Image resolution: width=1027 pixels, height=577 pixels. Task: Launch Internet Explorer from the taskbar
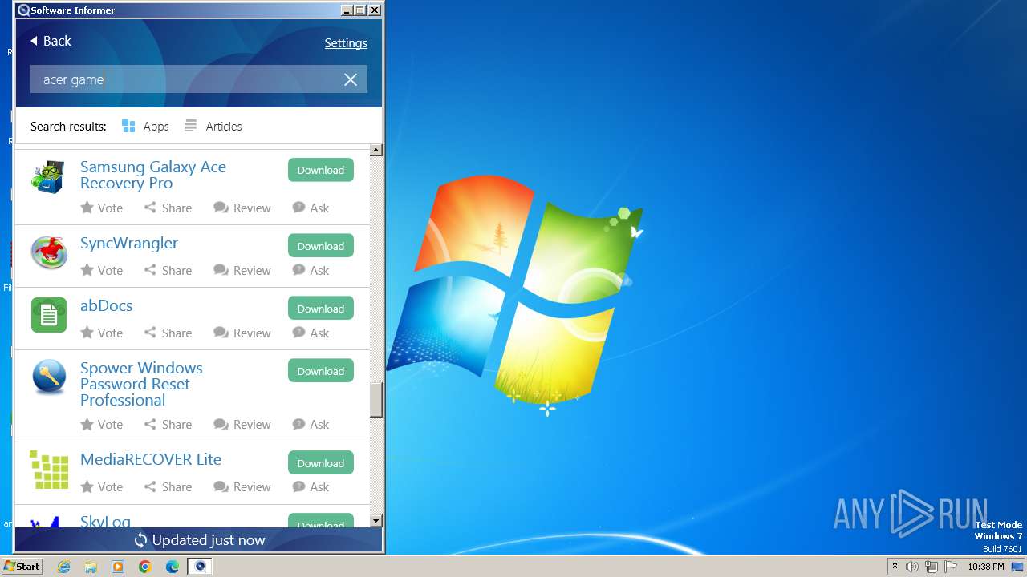coord(64,567)
